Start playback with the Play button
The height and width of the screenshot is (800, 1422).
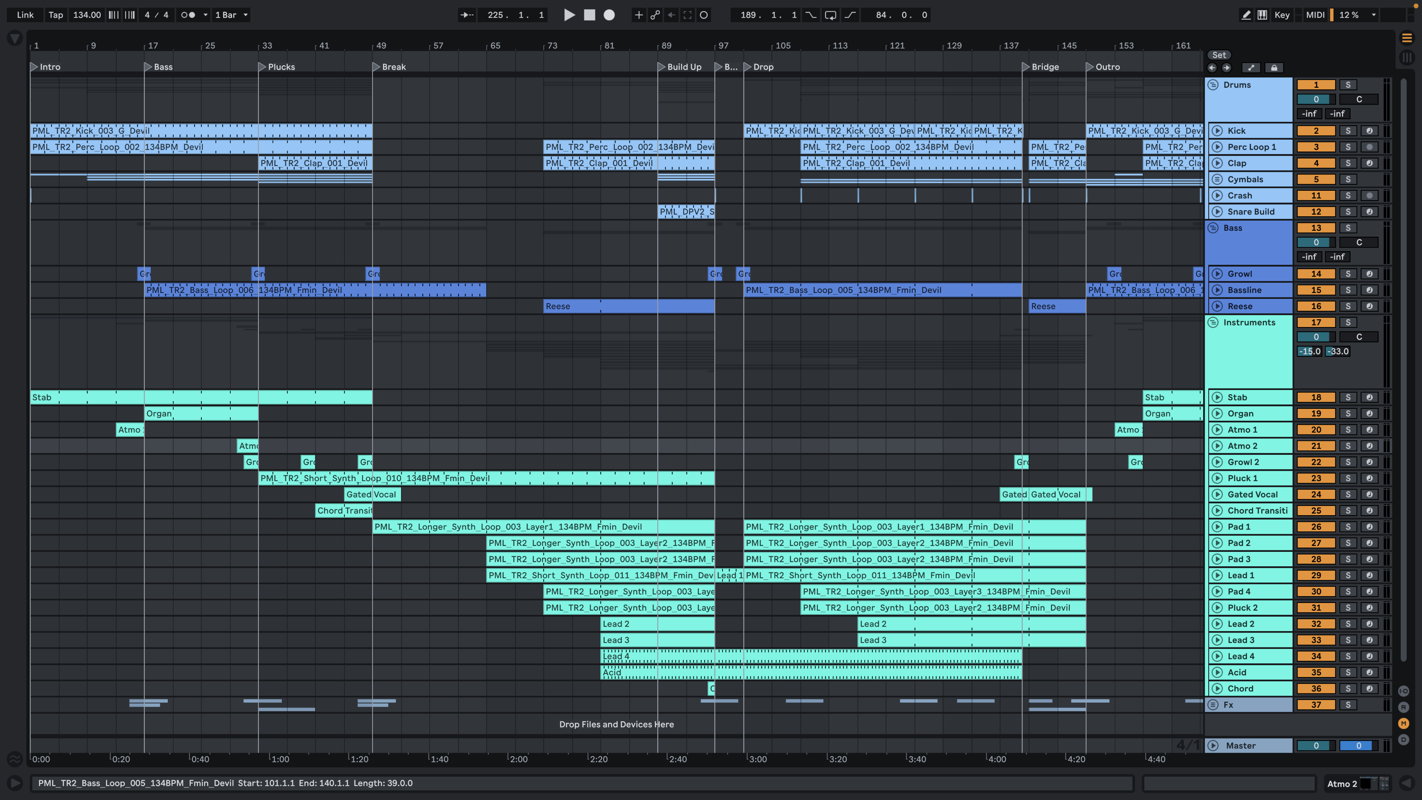tap(569, 15)
